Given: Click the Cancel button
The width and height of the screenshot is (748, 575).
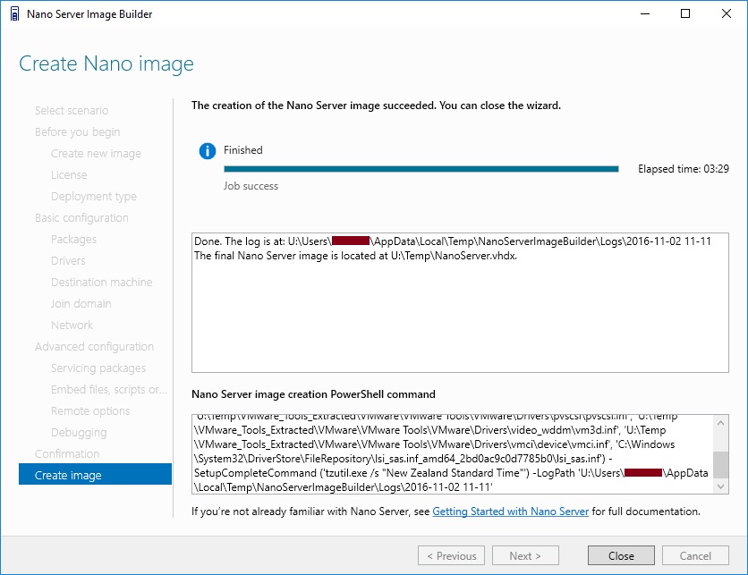Looking at the screenshot, I should 695,555.
